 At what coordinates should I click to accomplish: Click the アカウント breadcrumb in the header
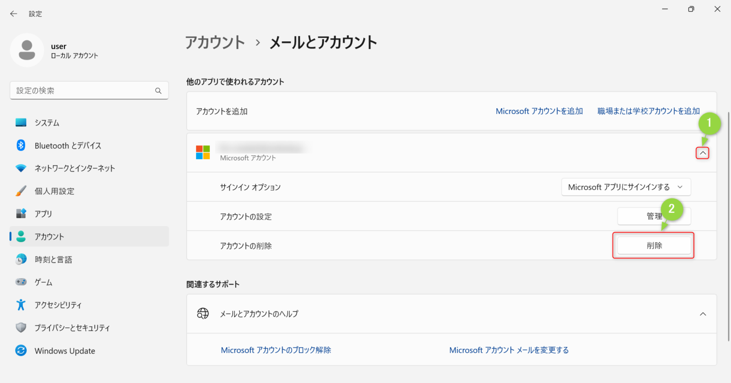[215, 43]
